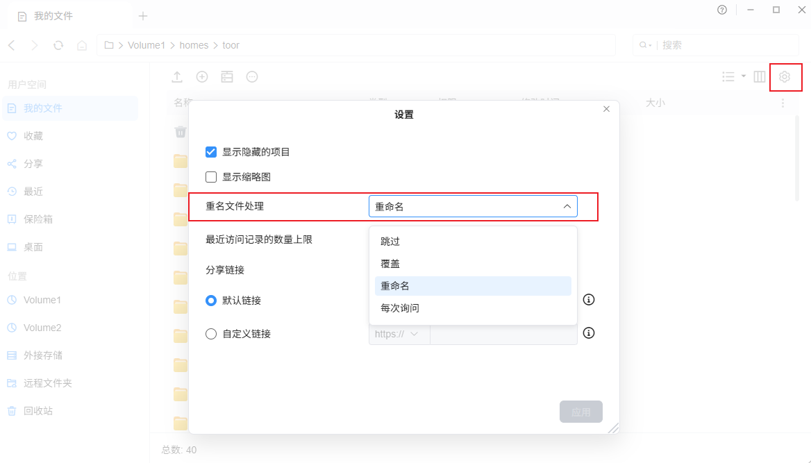Select the 我的文件 tab
This screenshot has width=811, height=463.
[68, 16]
